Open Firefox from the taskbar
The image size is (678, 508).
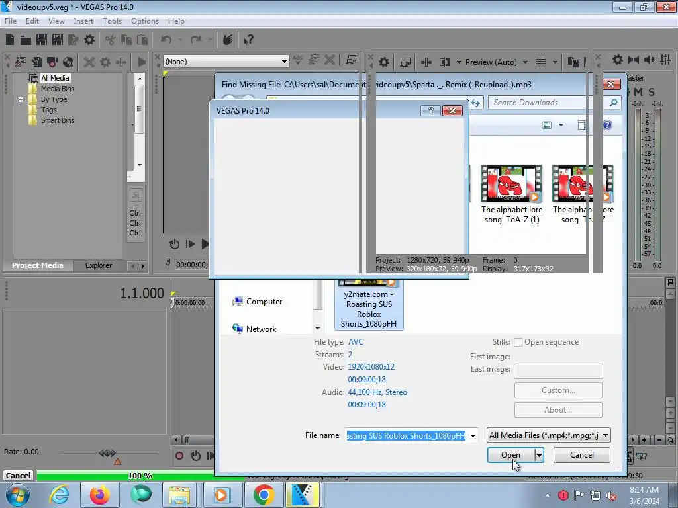pyautogui.click(x=100, y=495)
